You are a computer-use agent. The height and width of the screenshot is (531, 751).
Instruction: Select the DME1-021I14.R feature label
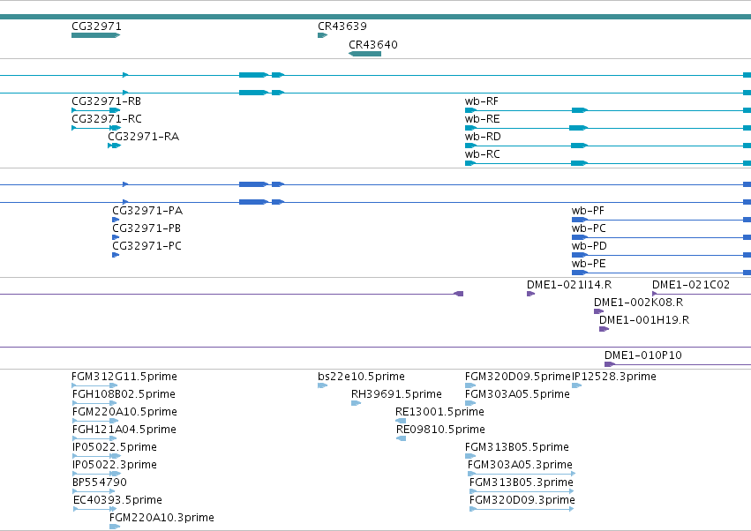pos(569,285)
